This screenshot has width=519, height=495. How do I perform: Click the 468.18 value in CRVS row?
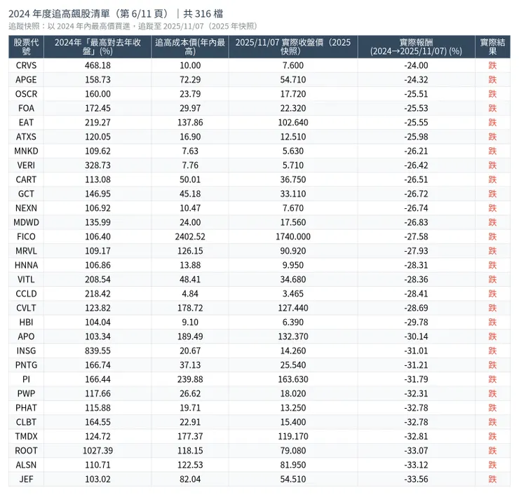click(97, 65)
